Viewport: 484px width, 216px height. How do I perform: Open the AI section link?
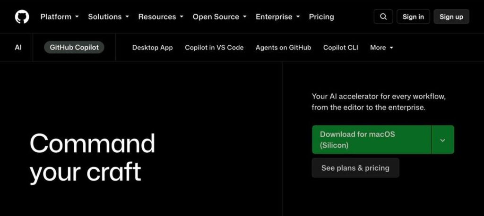coord(18,48)
